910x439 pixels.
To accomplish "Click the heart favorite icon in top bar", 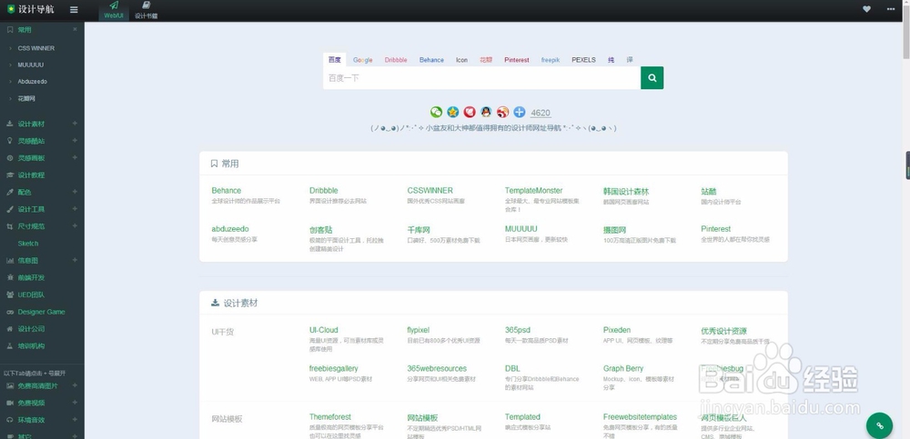I will 866,9.
